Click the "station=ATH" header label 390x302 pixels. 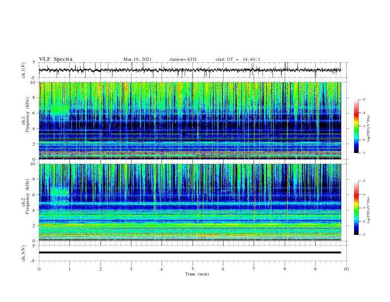point(183,59)
